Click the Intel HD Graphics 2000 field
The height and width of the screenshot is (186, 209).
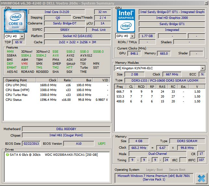[x=172, y=18]
